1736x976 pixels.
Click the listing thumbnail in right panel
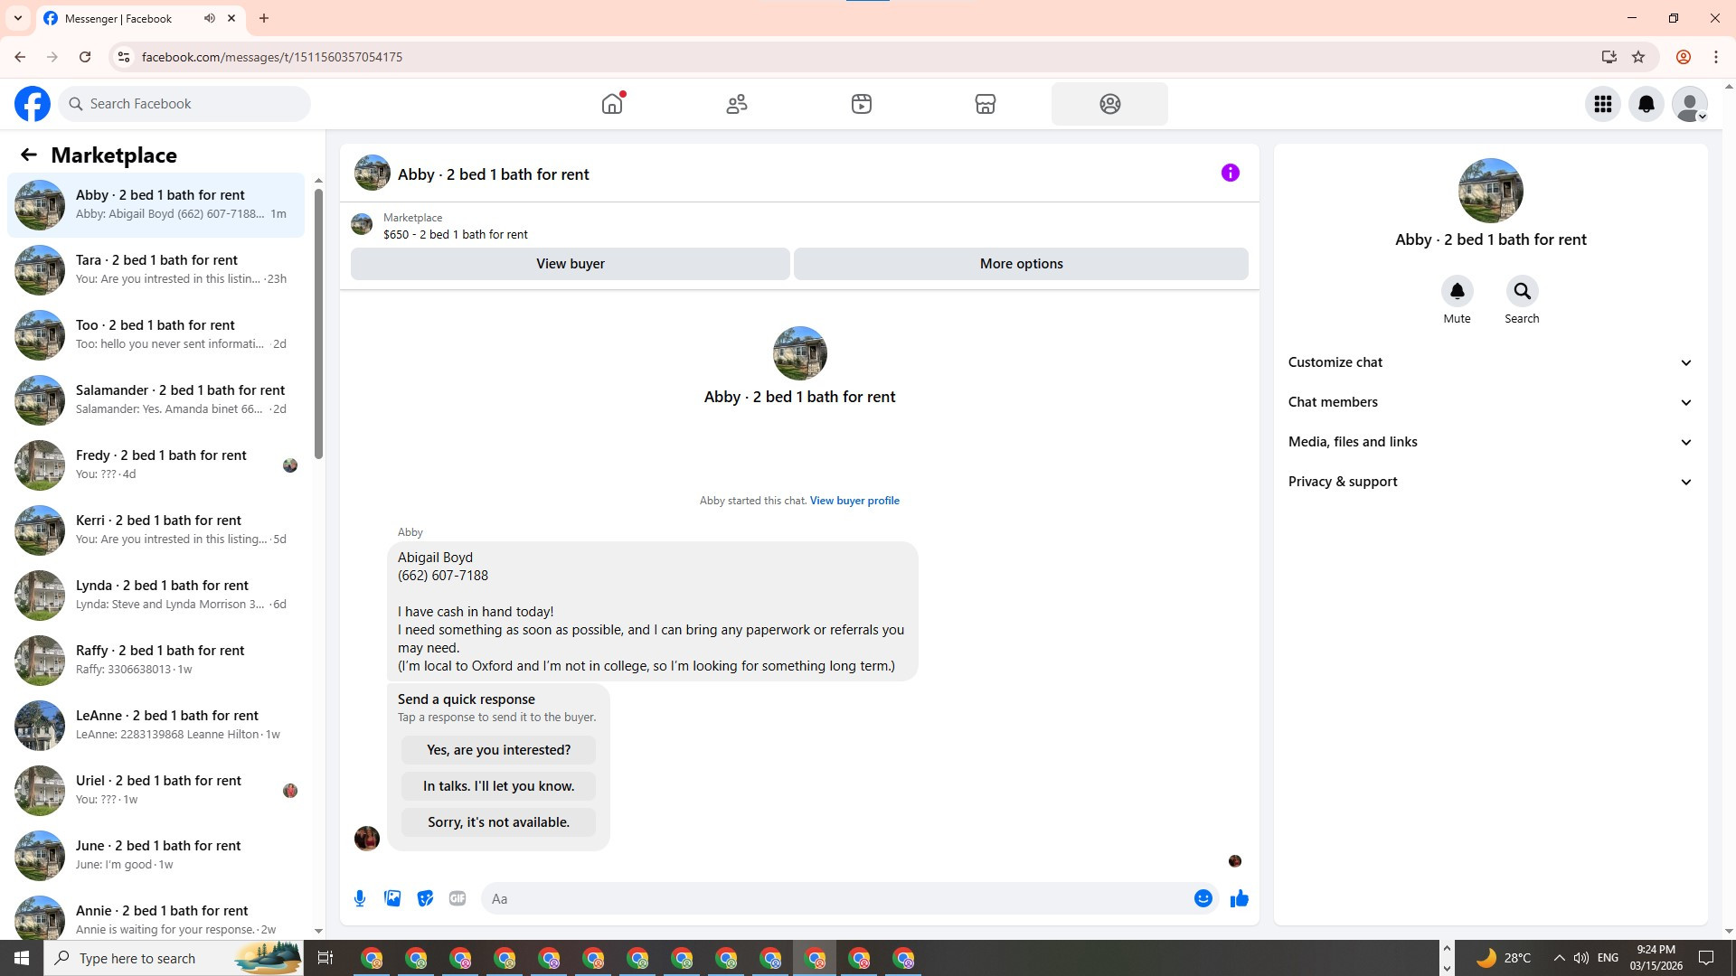(x=1490, y=191)
